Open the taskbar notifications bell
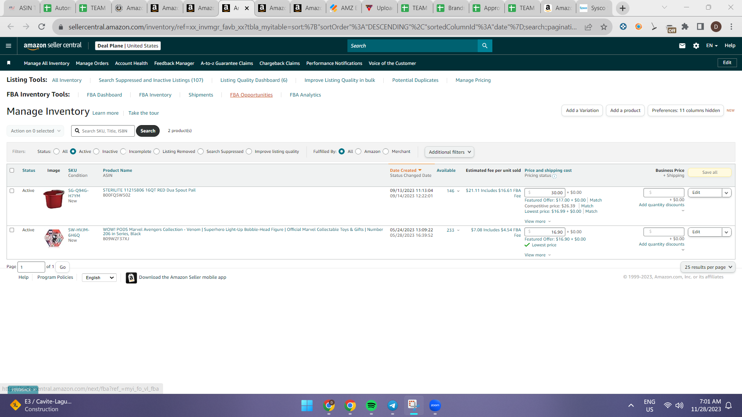 point(728,405)
